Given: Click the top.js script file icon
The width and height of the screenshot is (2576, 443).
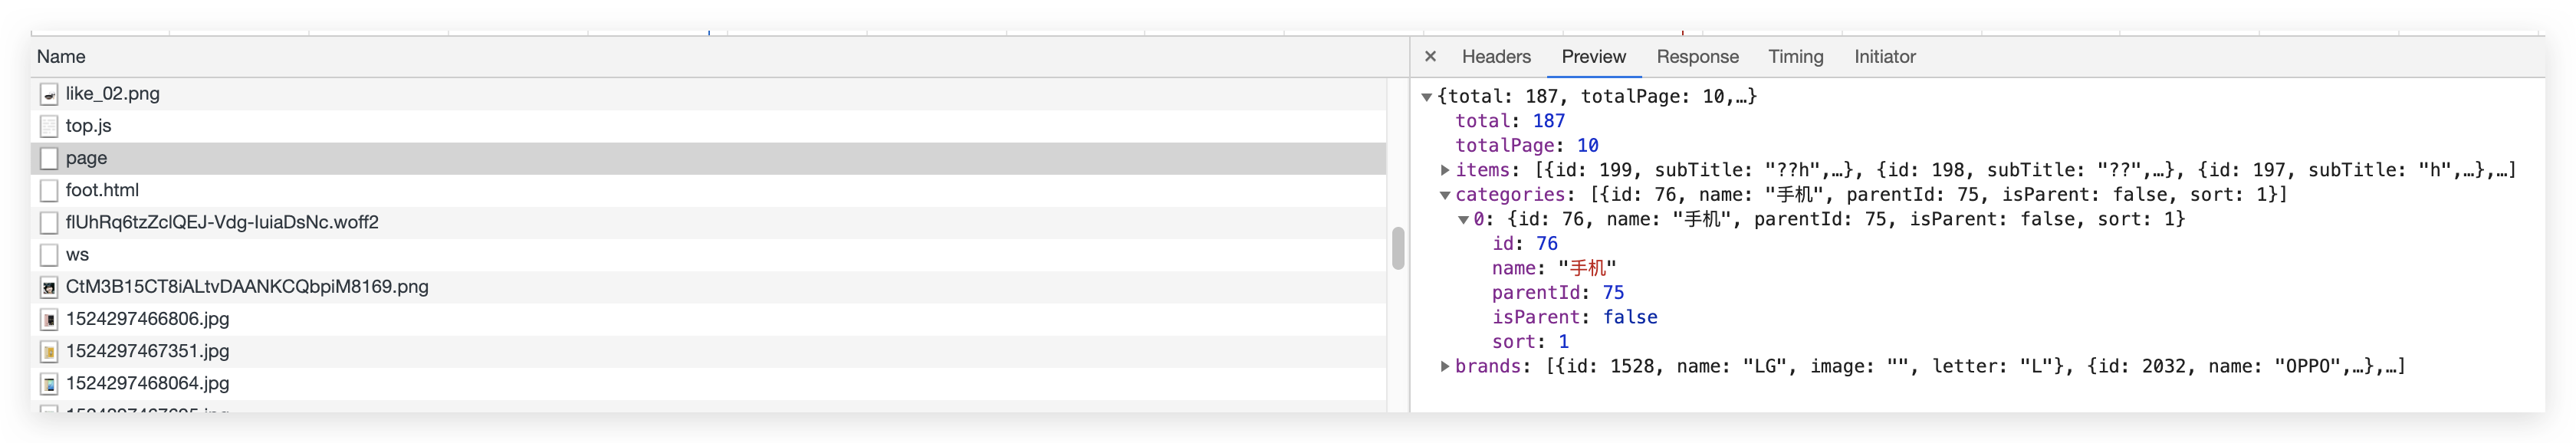Looking at the screenshot, I should point(49,126).
